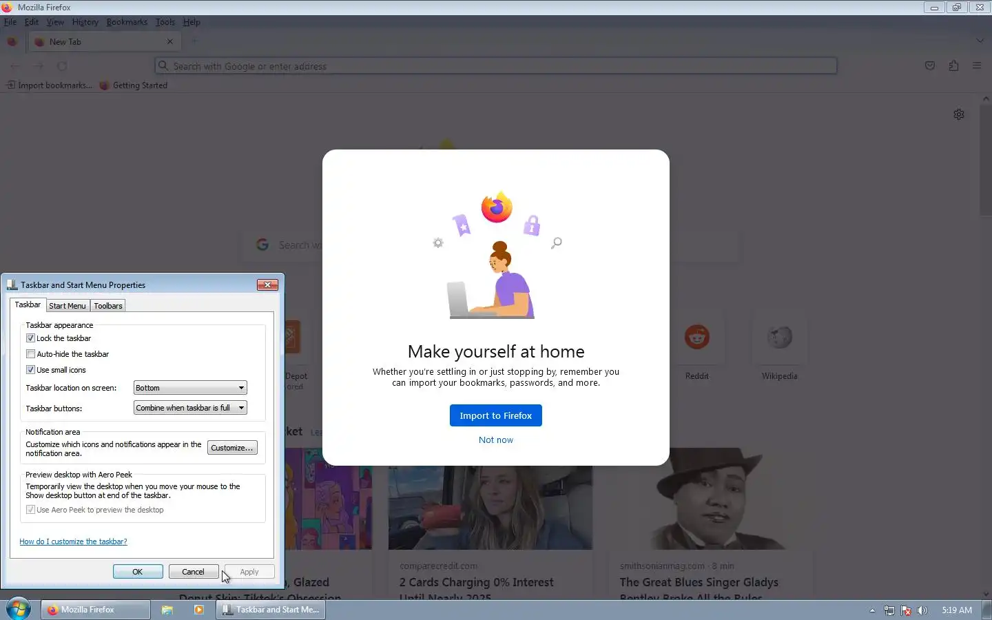Toggle the Lock the taskbar checkbox
Screen dimensions: 992x620
pos(30,338)
